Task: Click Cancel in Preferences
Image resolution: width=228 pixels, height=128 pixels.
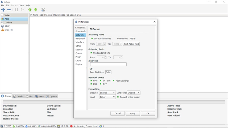Action: (118, 113)
